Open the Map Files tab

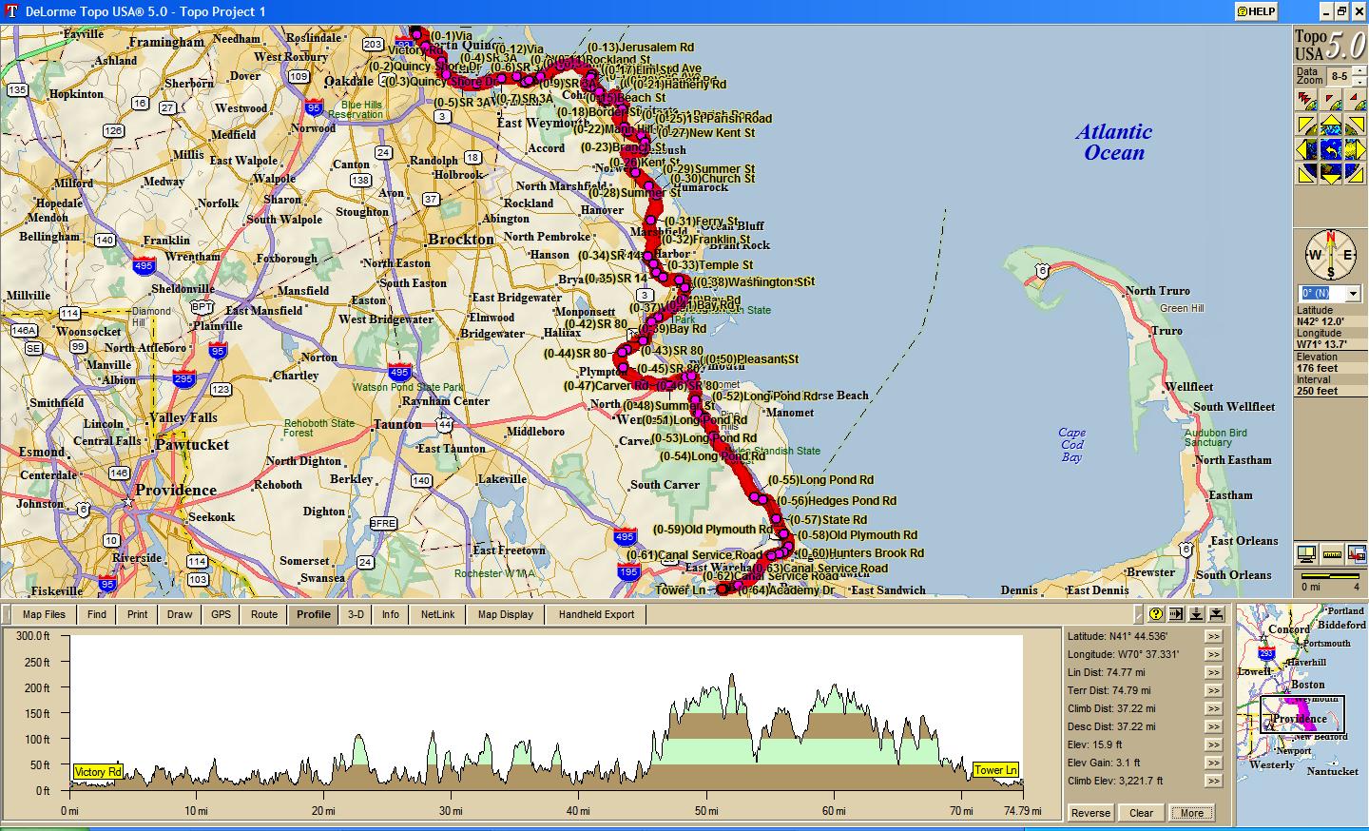(44, 614)
